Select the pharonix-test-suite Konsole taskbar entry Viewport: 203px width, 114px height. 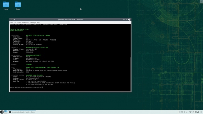pyautogui.click(x=22, y=112)
